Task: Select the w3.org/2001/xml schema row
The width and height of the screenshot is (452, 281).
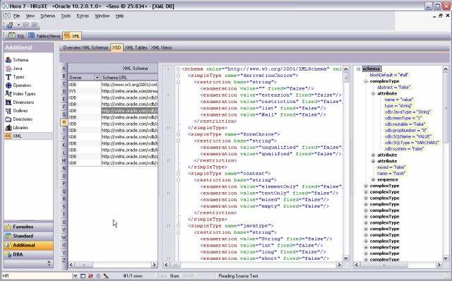Action: [x=113, y=85]
